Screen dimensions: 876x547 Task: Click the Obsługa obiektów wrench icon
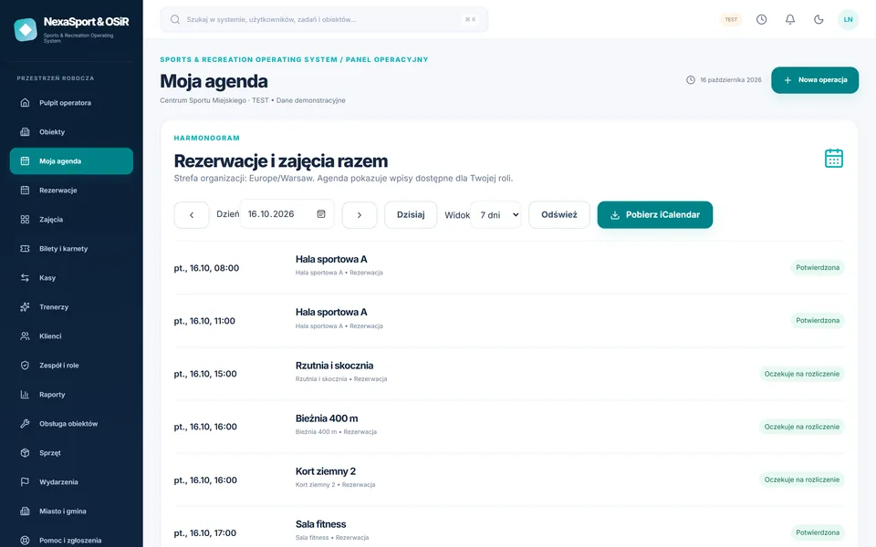pyautogui.click(x=25, y=424)
